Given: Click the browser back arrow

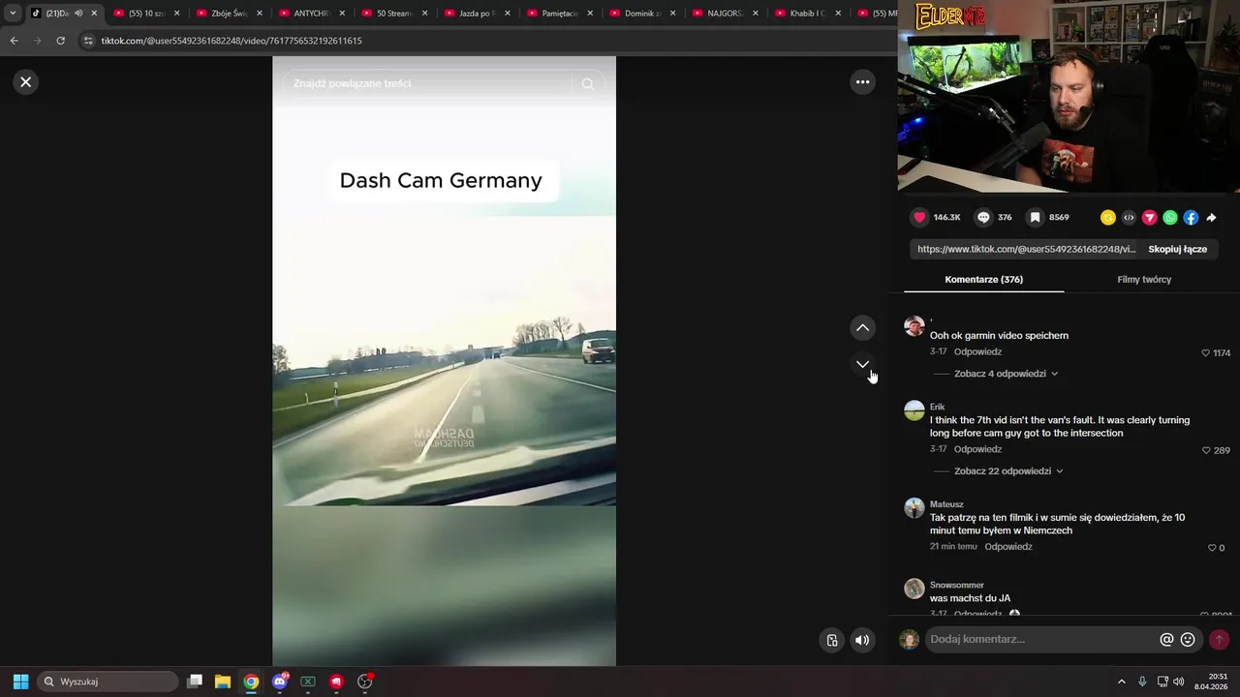Looking at the screenshot, I should 14,41.
